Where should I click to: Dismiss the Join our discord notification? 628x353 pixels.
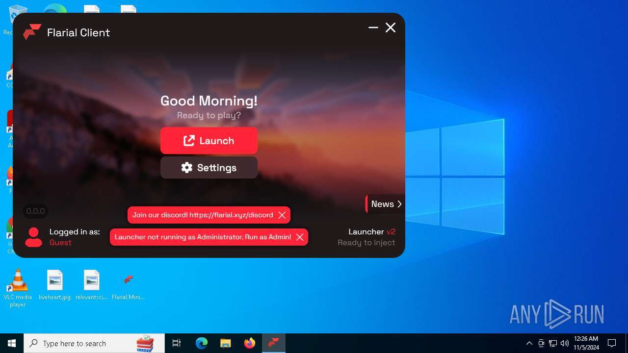(282, 215)
